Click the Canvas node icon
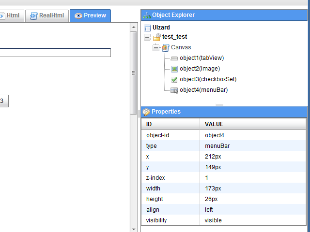 point(166,47)
